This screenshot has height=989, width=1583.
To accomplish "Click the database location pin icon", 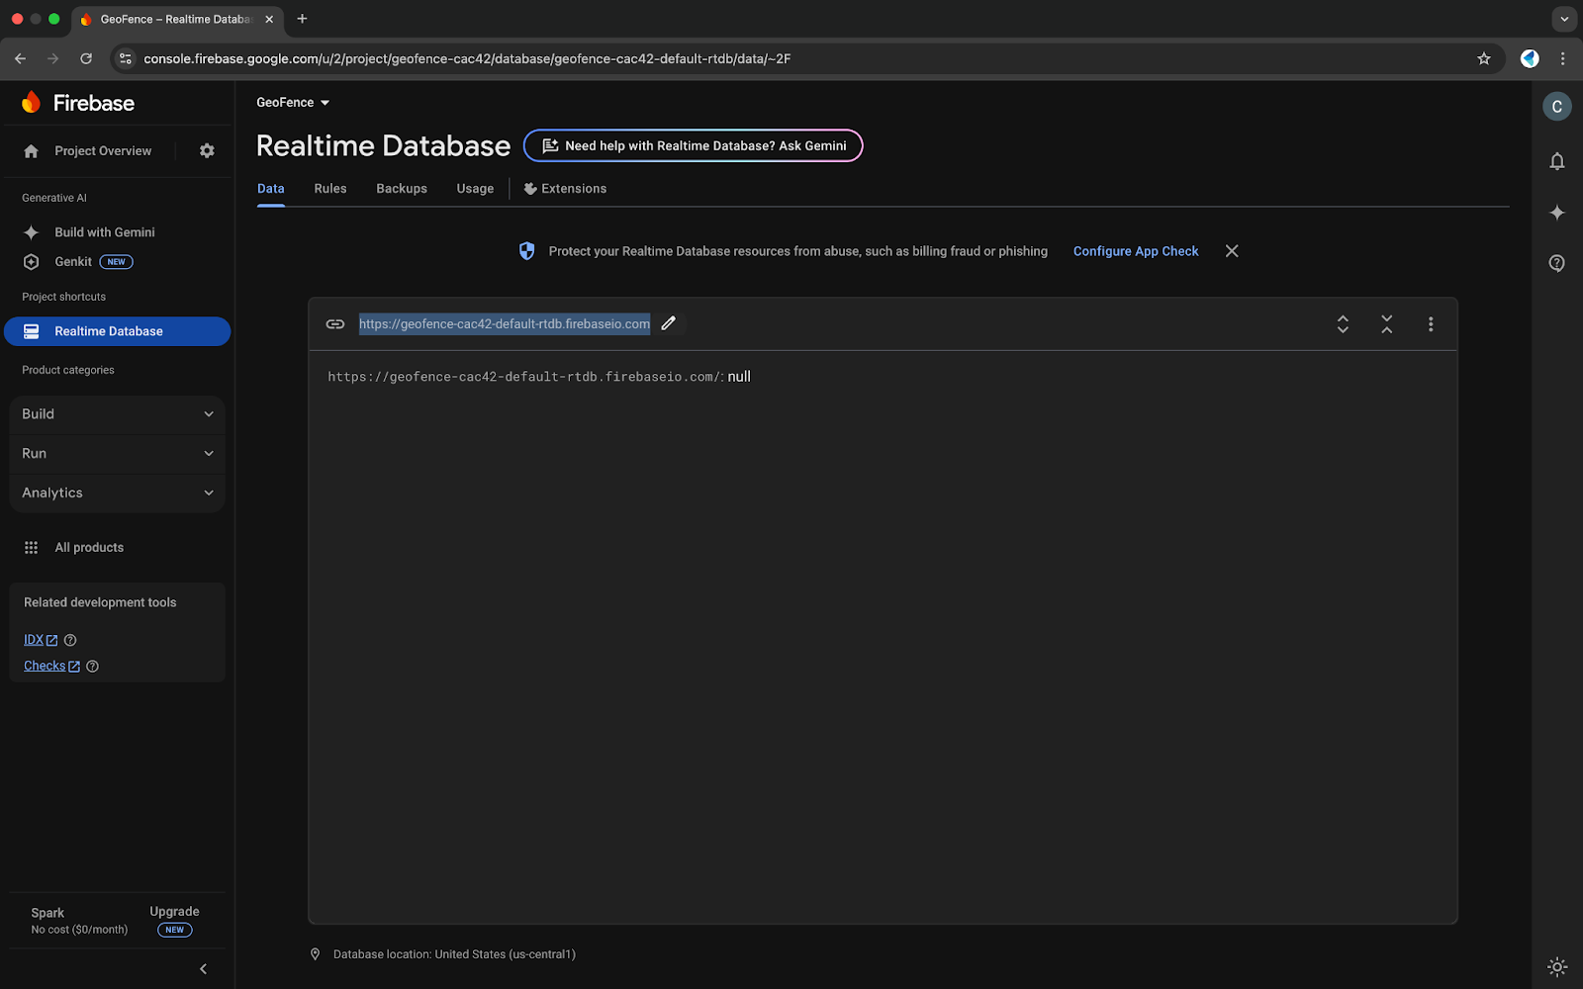I will [316, 954].
